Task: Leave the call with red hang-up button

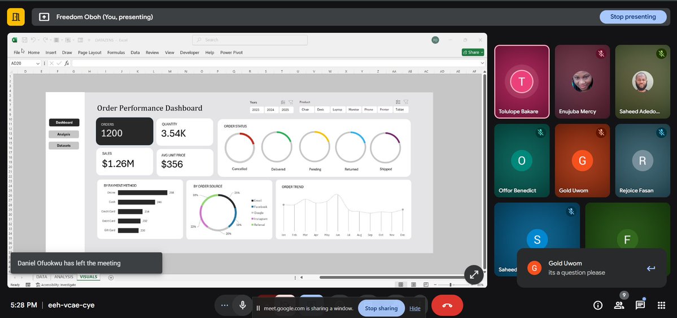Action: 447,305
